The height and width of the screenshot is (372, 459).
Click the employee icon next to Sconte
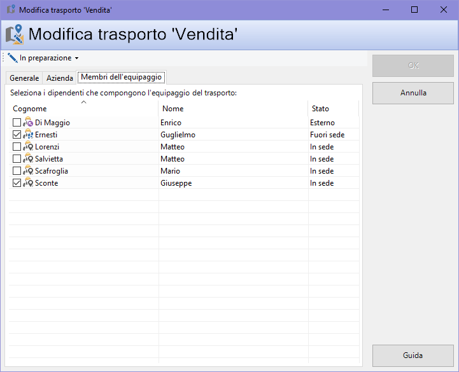pyautogui.click(x=28, y=183)
